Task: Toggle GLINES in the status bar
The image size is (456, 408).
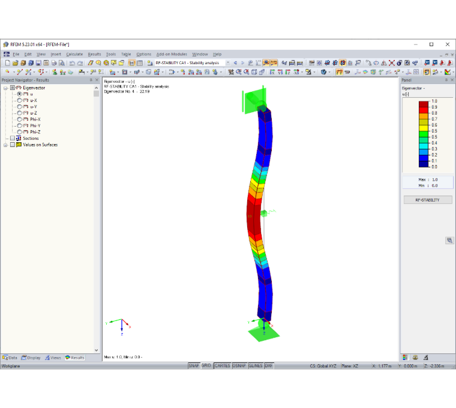Action: (256, 365)
